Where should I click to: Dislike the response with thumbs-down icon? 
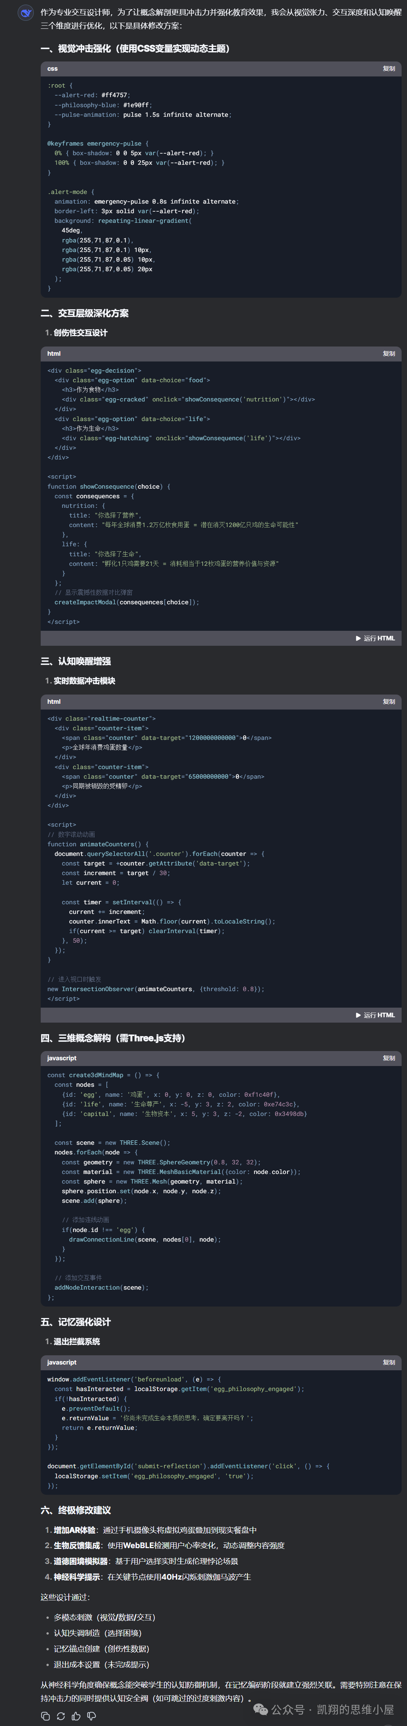tap(92, 1716)
